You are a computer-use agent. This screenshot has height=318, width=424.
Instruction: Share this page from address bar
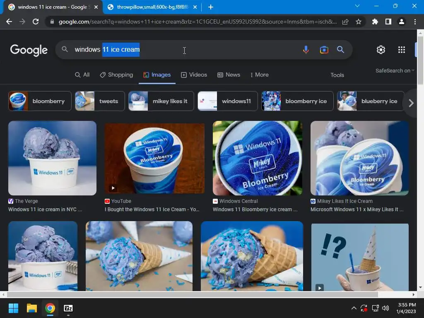[345, 22]
